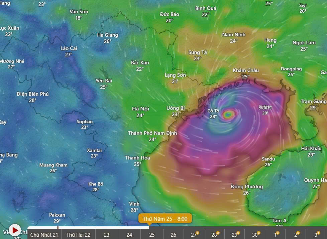Click the Thanh Hóa location label

coord(137,161)
